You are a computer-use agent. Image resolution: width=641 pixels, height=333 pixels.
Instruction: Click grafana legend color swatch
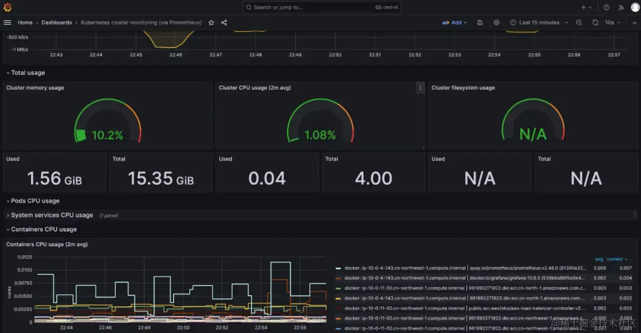(338, 278)
